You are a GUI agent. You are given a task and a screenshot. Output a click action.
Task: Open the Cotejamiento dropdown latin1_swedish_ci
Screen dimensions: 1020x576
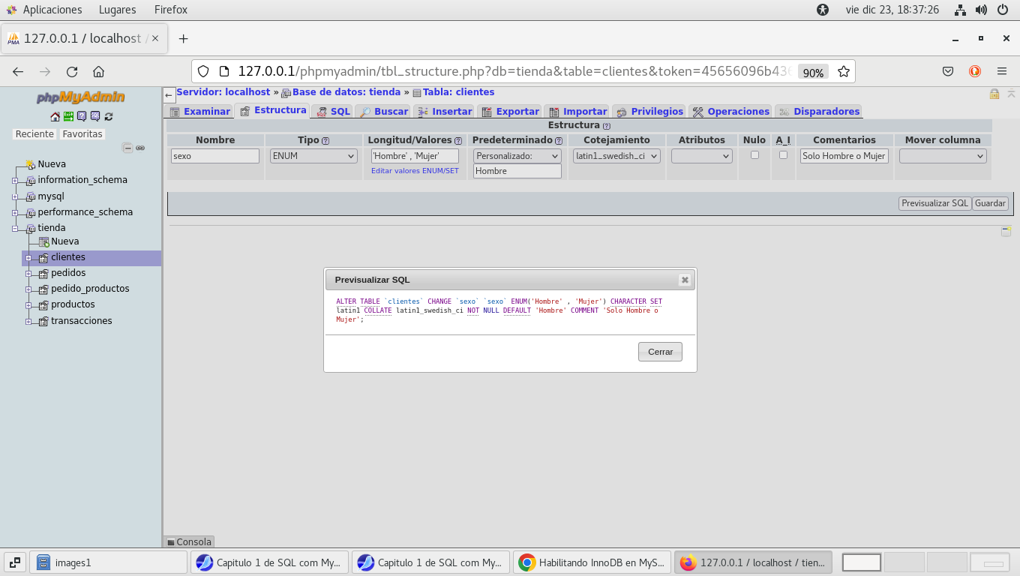pos(616,156)
